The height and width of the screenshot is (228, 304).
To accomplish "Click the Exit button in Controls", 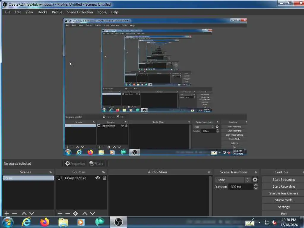I will tap(284, 213).
